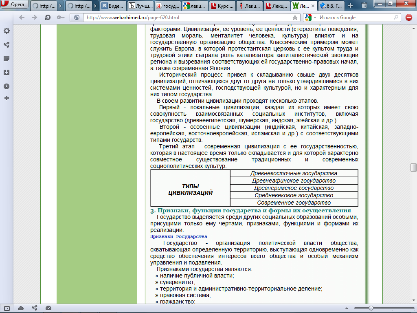Open the search engine dropdown arrow
The width and height of the screenshot is (417, 313).
[x=315, y=18]
